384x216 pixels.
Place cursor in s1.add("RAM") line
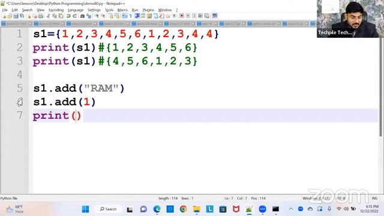[x=79, y=88]
